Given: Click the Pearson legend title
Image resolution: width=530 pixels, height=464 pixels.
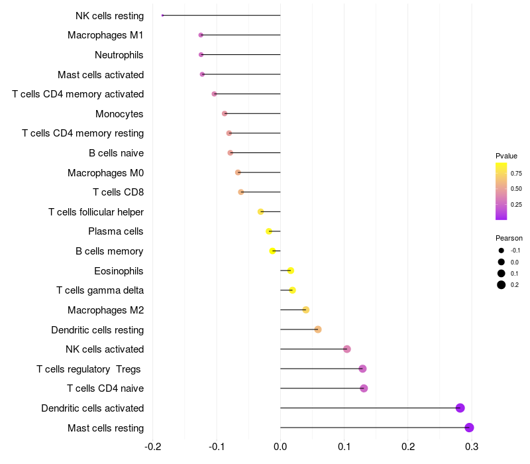Looking at the screenshot, I should (509, 238).
